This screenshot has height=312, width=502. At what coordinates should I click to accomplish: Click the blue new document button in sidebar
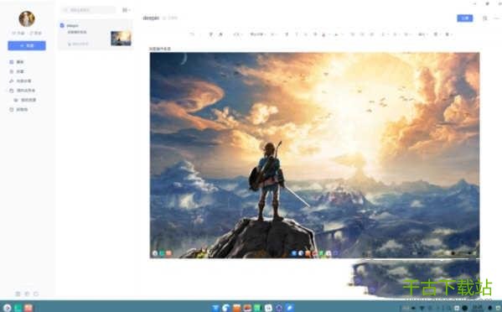(x=27, y=46)
